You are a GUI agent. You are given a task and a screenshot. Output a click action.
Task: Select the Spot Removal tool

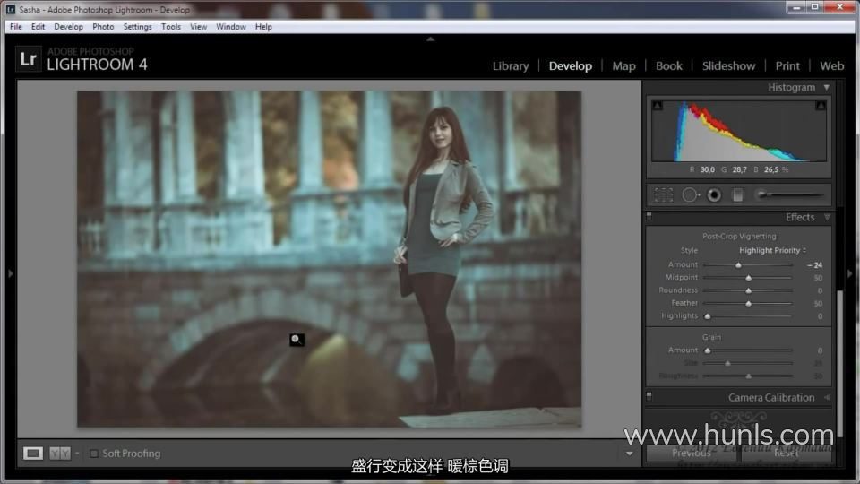(690, 194)
